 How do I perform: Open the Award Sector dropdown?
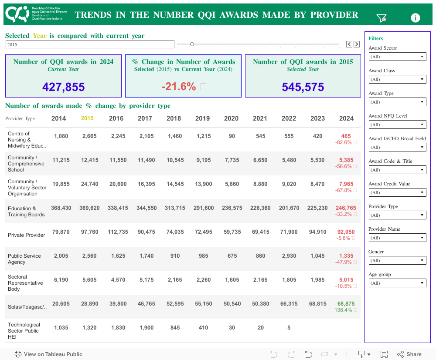(397, 57)
